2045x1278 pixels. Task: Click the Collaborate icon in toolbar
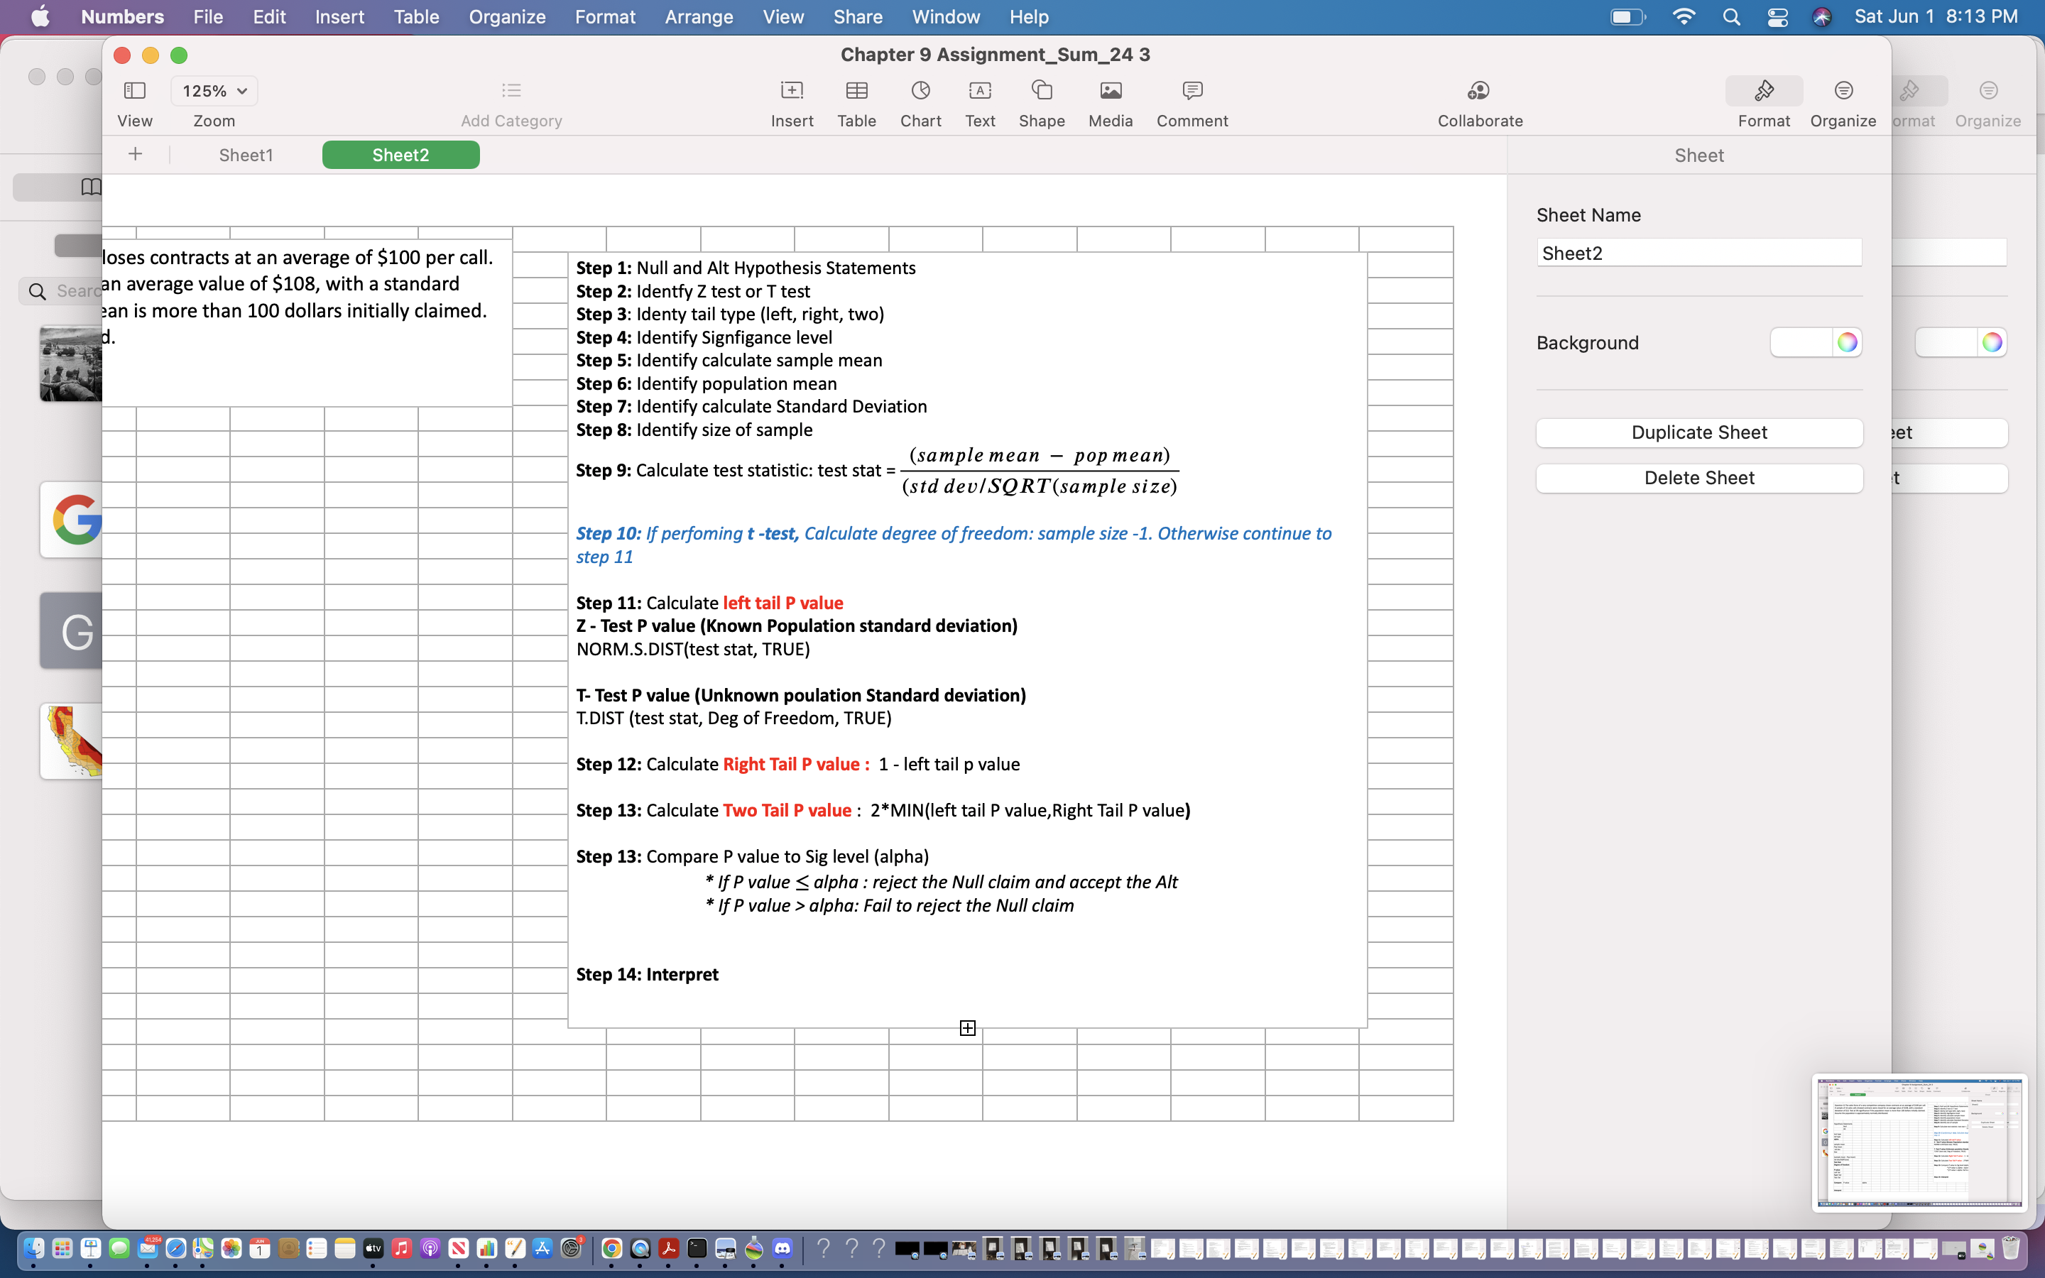pyautogui.click(x=1480, y=92)
